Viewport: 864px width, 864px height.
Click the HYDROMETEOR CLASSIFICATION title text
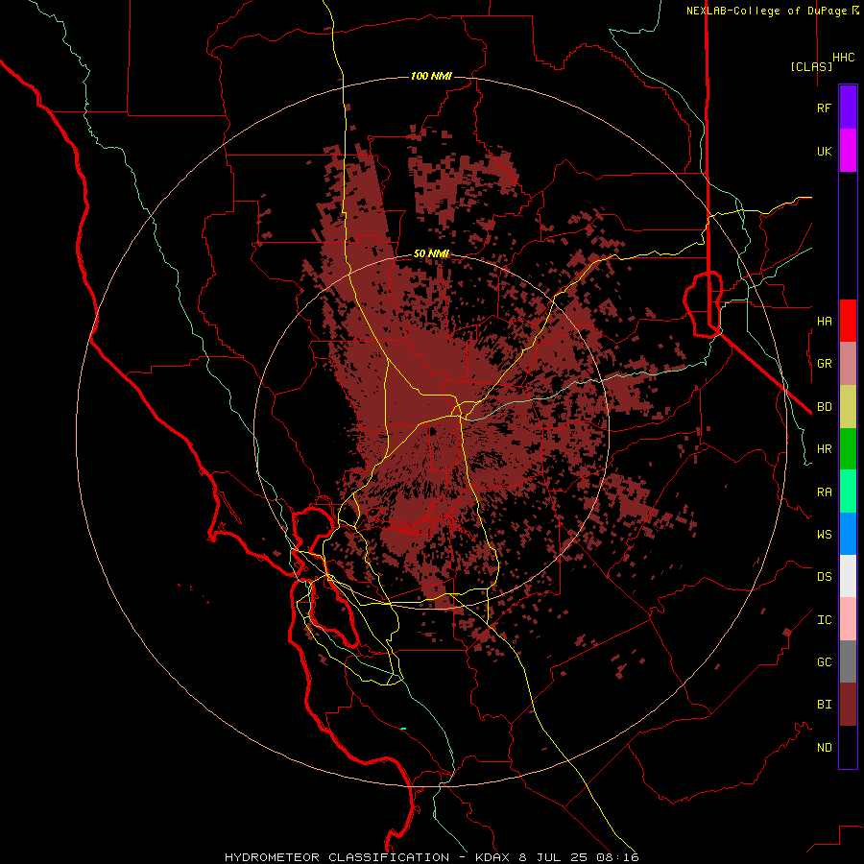coord(337,857)
